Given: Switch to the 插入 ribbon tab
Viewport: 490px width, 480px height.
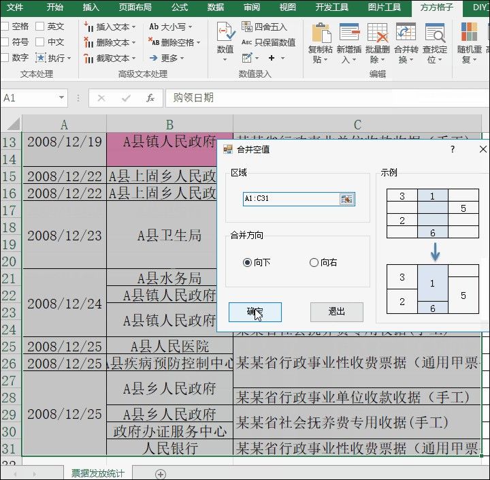Looking at the screenshot, I should click(91, 7).
